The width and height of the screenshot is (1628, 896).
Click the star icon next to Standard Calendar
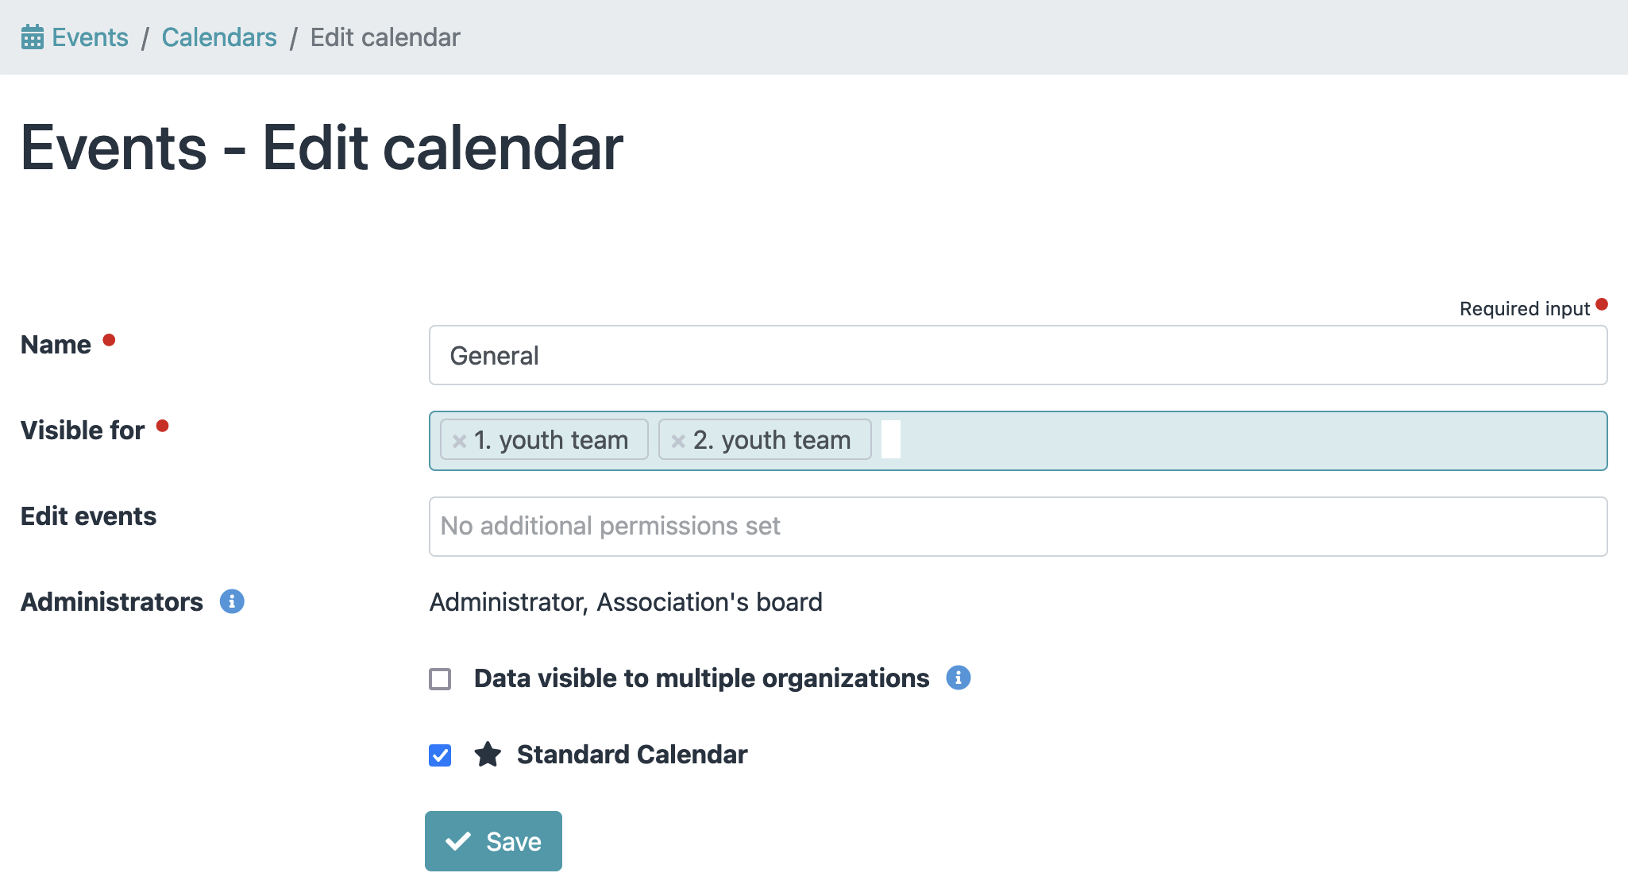point(488,754)
